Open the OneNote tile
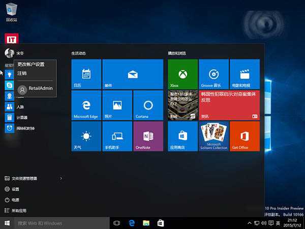The height and width of the screenshot is (229, 305). pyautogui.click(x=147, y=136)
